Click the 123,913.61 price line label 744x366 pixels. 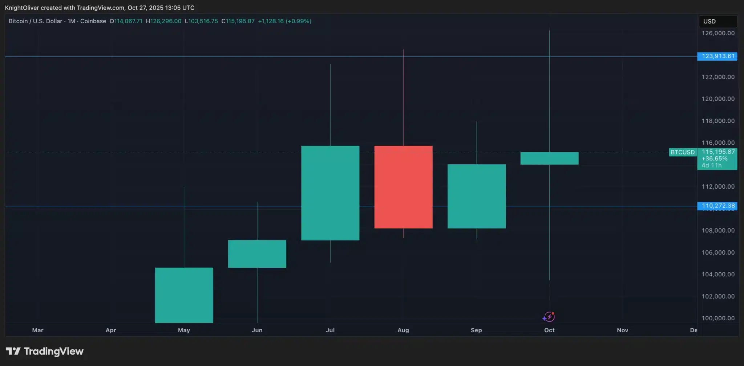tap(717, 56)
